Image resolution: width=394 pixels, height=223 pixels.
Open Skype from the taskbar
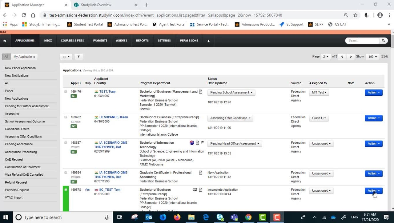coord(220,217)
